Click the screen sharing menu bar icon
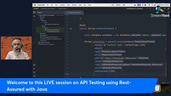 (x=139, y=5)
